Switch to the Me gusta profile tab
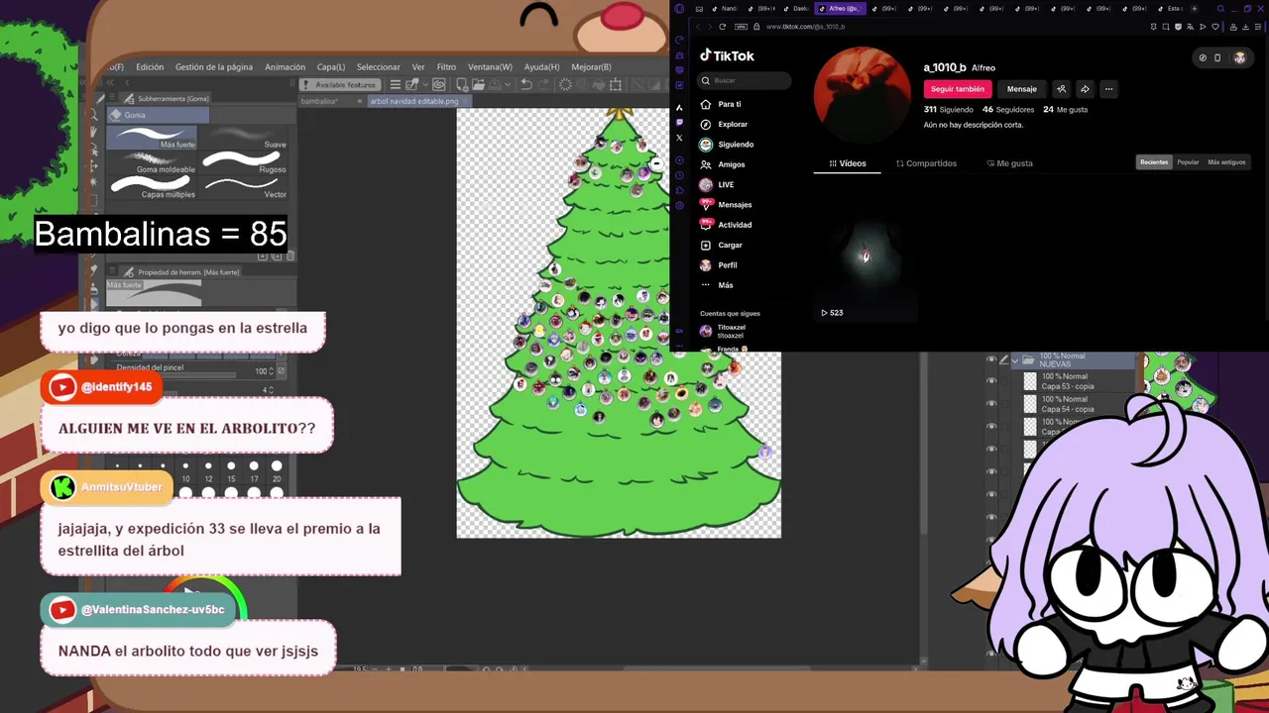This screenshot has width=1269, height=713. (1010, 163)
